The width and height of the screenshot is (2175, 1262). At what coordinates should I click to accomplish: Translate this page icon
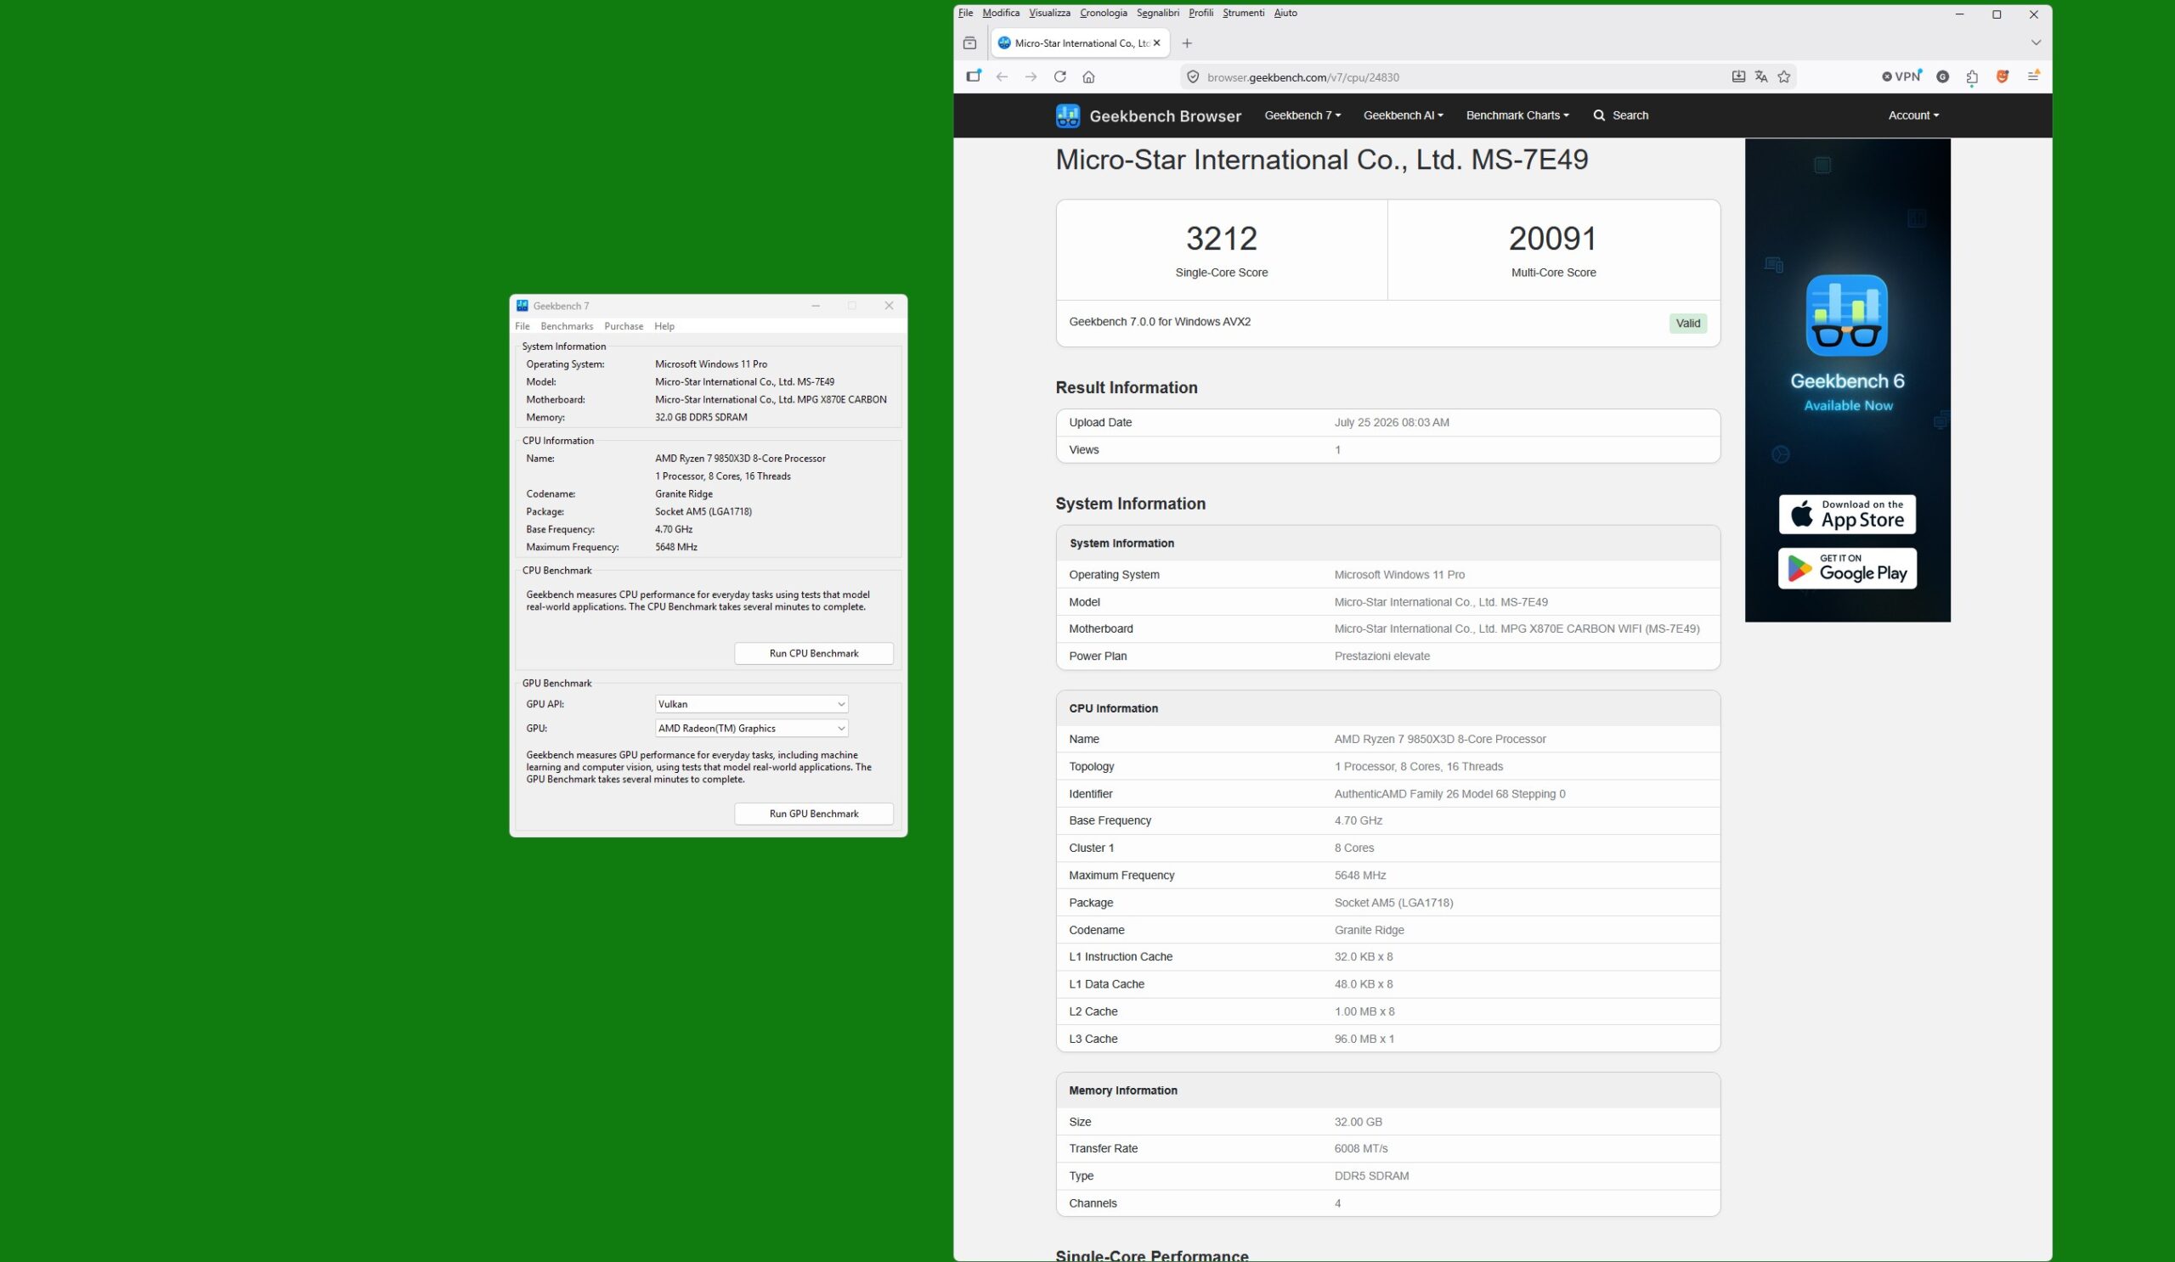pos(1760,76)
